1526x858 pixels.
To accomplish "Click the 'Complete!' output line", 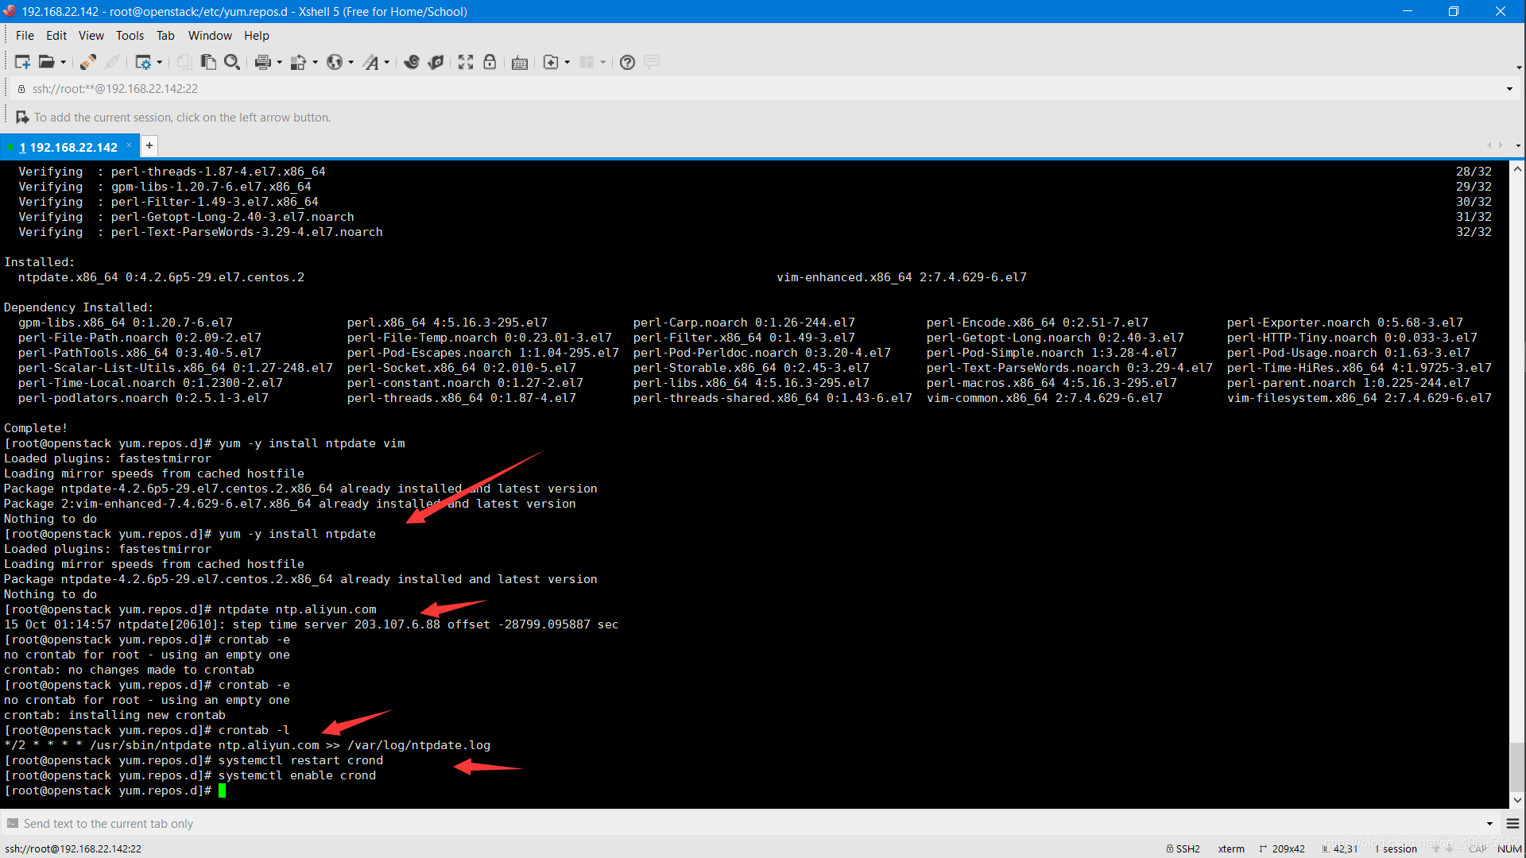I will 36,428.
